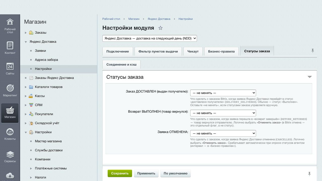Screen dimensions: 322x181
Task: Pin the tabs with top pin icon
Action: coord(313,51)
